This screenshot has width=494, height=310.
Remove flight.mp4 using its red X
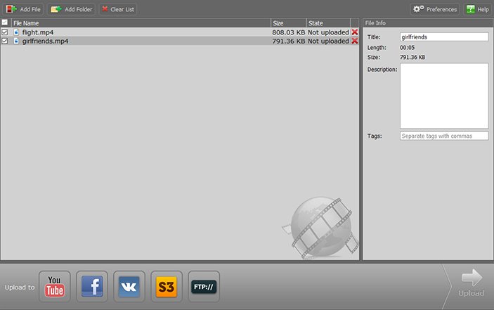click(x=355, y=32)
